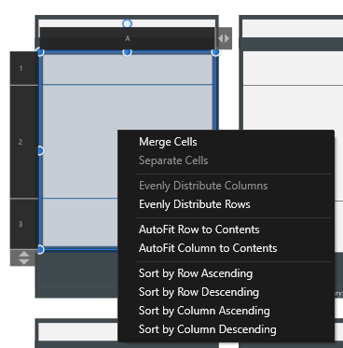
Task: Click the bottom-left corner selection handle
Action: tap(40, 249)
